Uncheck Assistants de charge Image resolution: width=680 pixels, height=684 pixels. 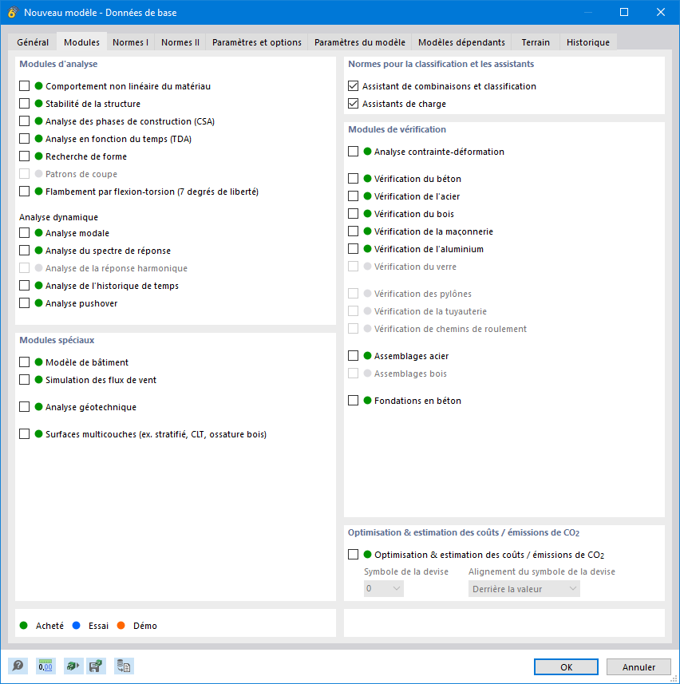(354, 104)
